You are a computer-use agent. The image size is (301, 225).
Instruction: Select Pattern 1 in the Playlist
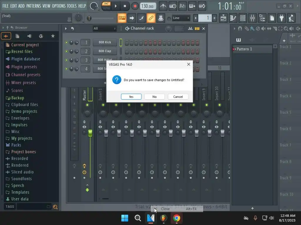(x=252, y=49)
